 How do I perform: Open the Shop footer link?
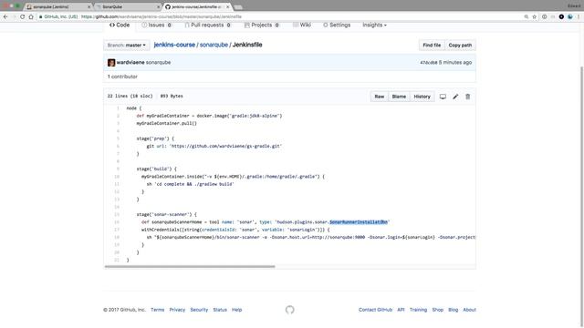tap(438, 310)
